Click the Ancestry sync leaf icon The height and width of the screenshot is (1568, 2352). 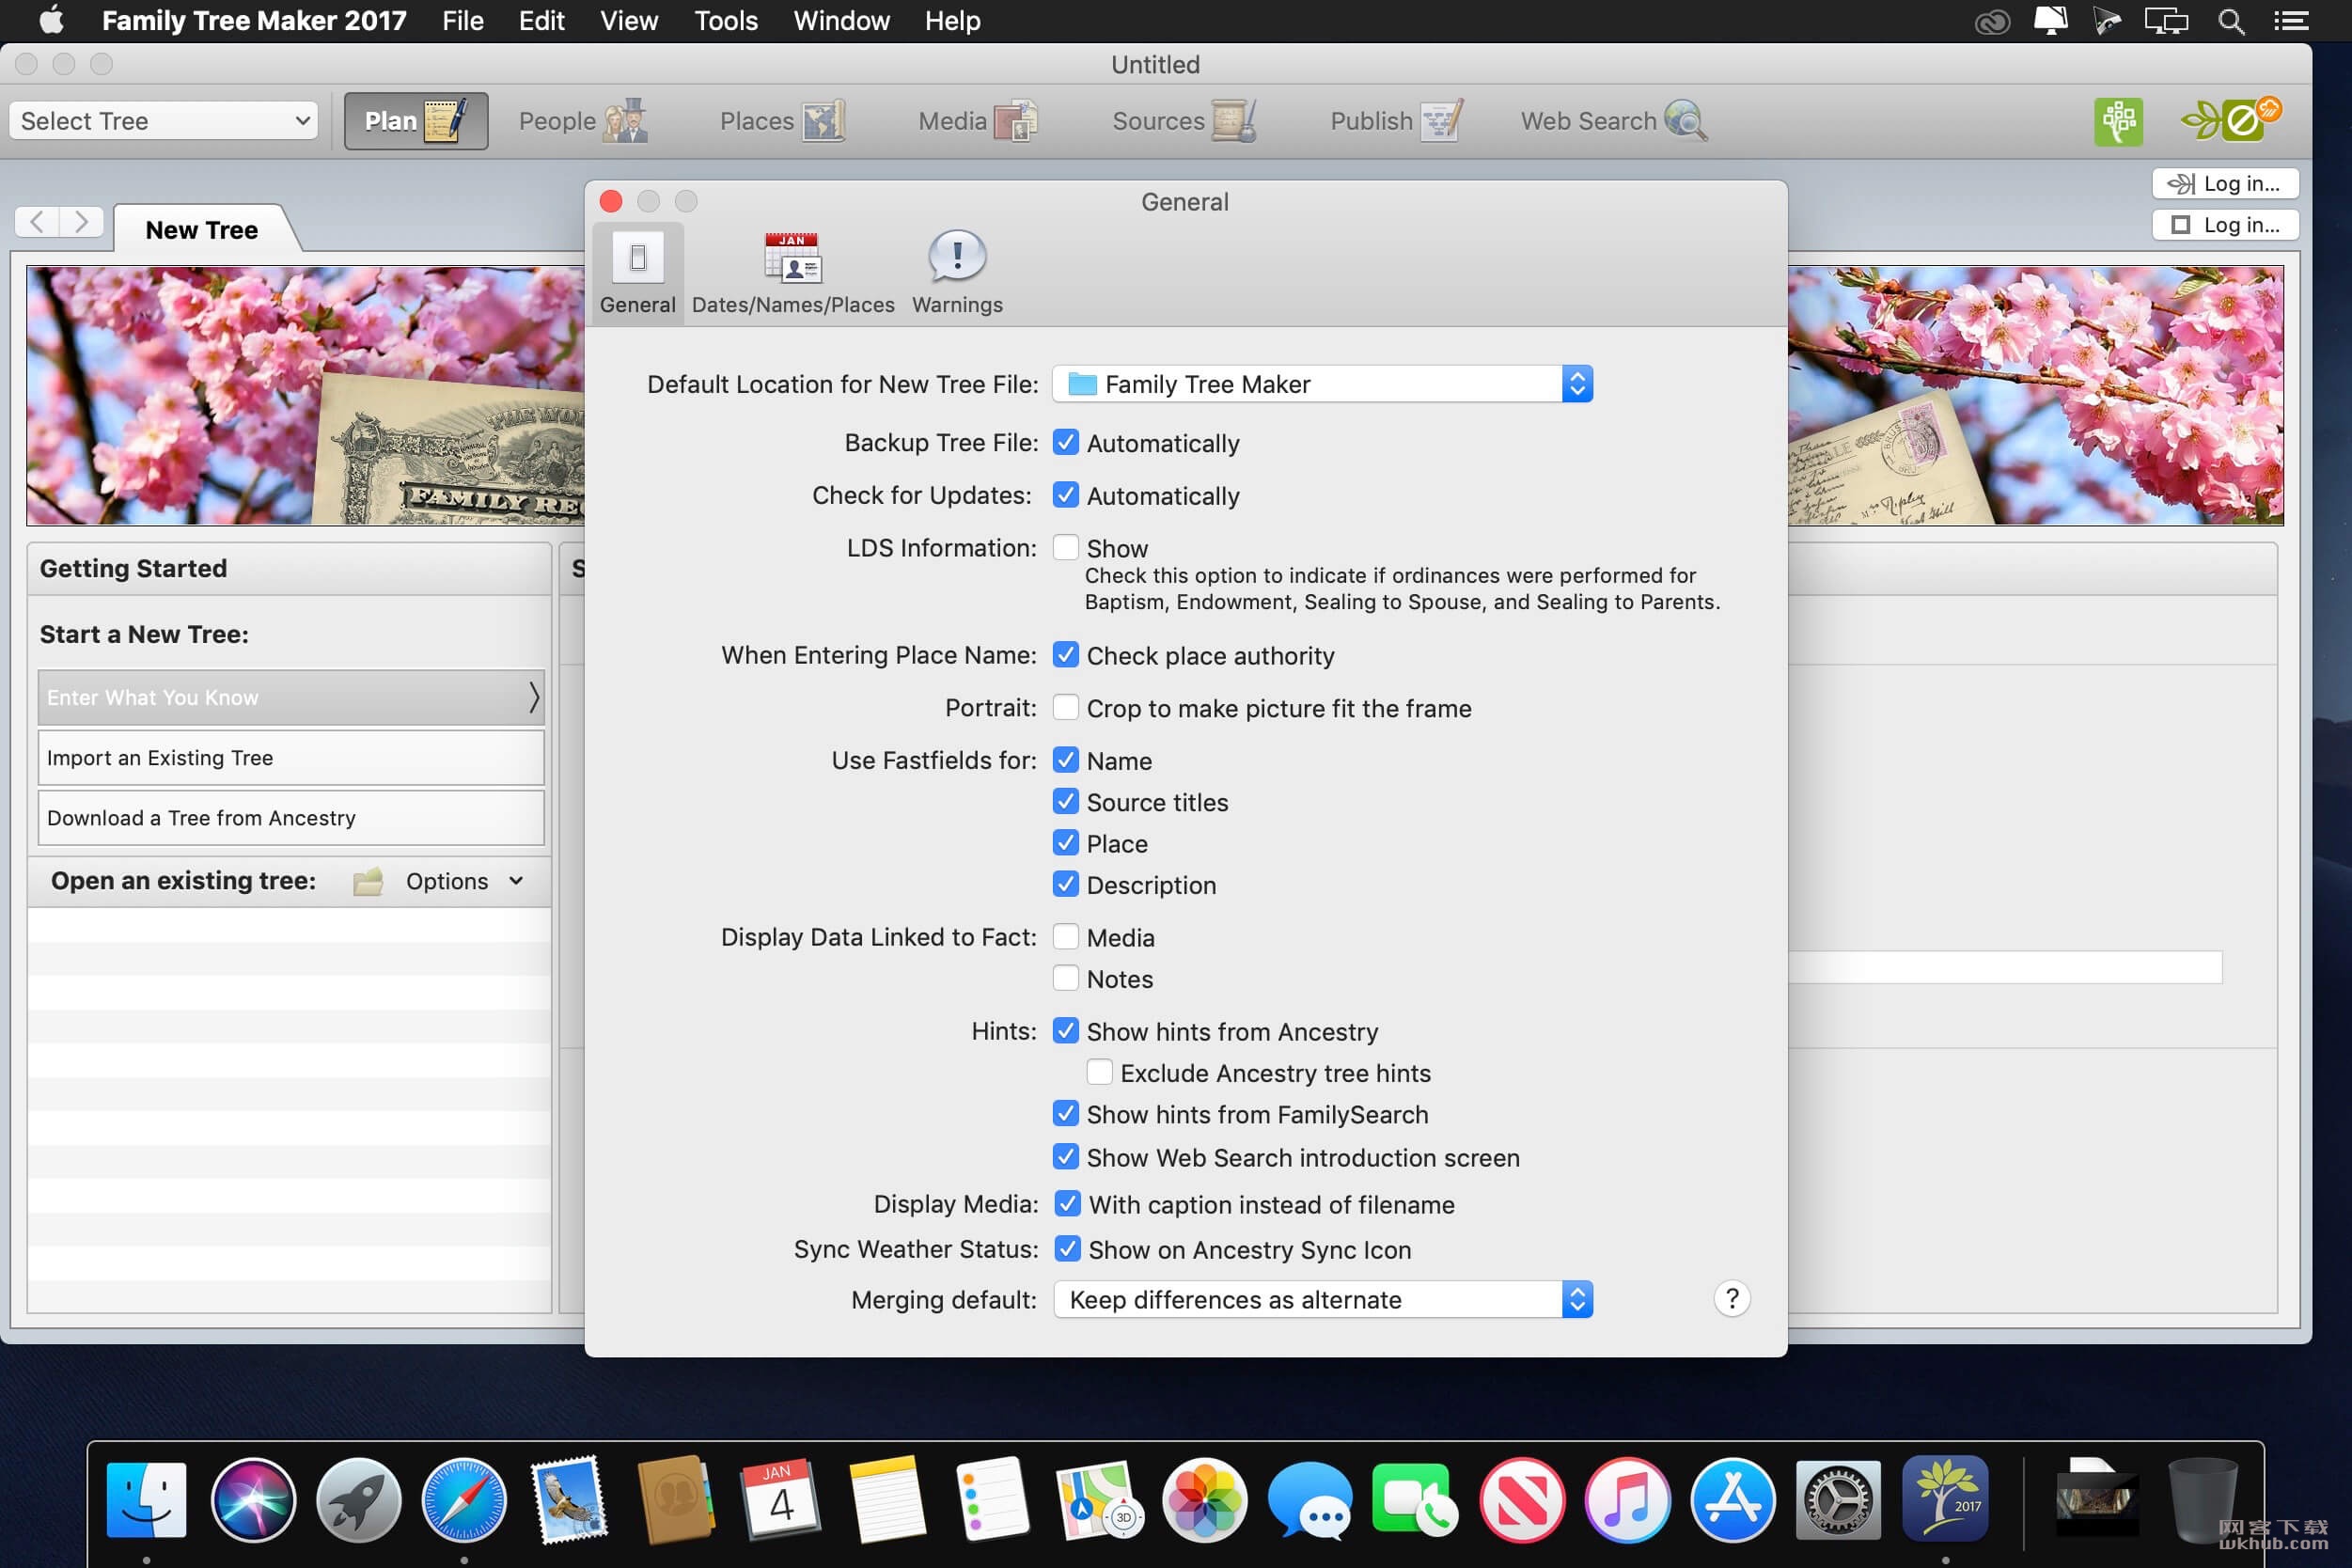pos(2231,120)
